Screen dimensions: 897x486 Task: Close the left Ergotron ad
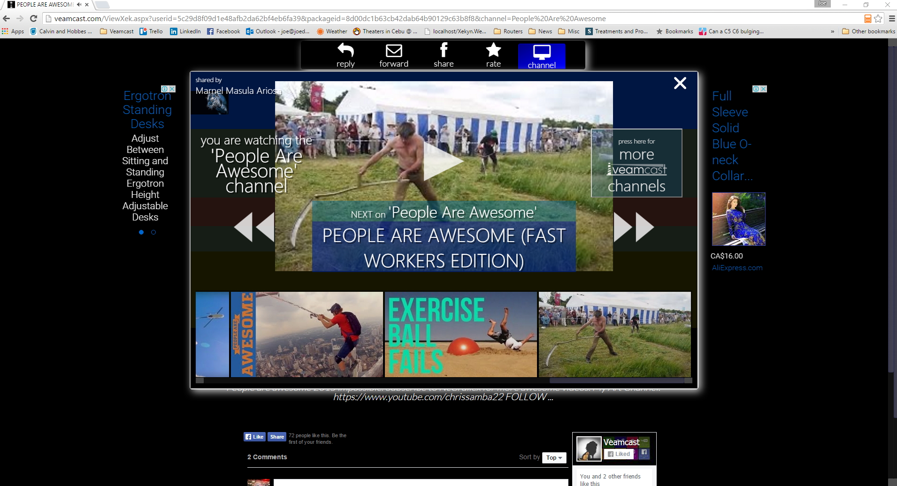[x=172, y=89]
